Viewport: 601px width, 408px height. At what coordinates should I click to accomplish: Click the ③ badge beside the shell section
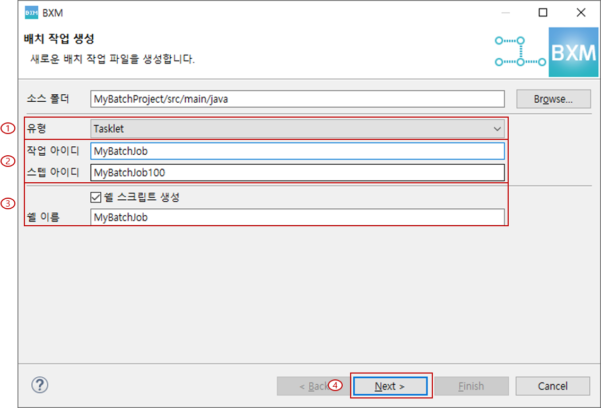(7, 203)
